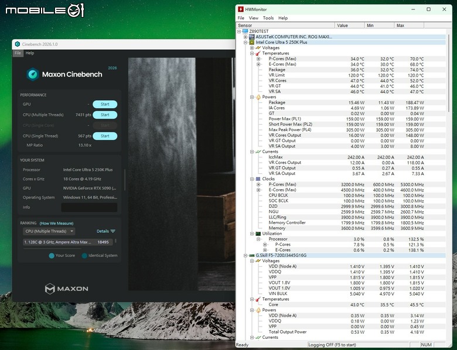Start the CPU (Single Thread) test

tap(105, 136)
